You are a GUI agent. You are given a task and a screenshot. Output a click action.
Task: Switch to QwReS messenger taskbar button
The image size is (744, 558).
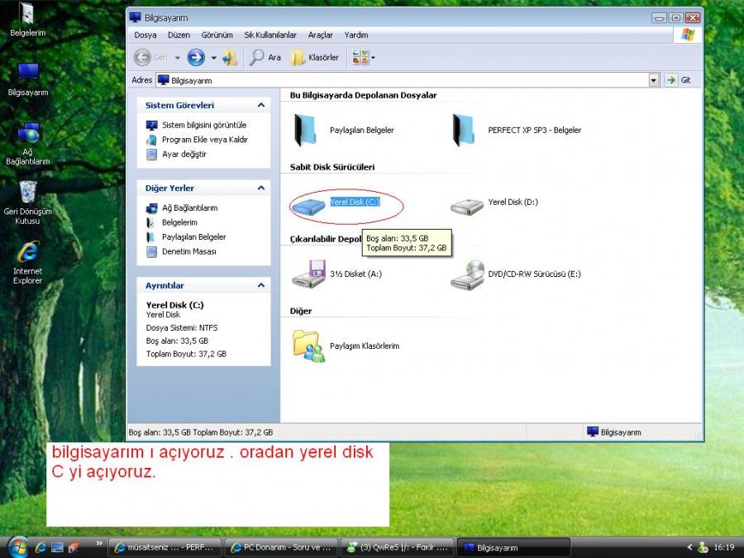pyautogui.click(x=397, y=547)
